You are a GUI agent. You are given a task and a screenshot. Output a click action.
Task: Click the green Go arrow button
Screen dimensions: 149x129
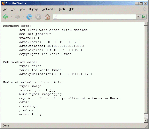coord(144,17)
